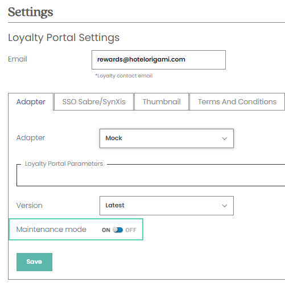The height and width of the screenshot is (286, 285).
Task: Toggle the Maintenance mode switch
Action: click(x=118, y=230)
